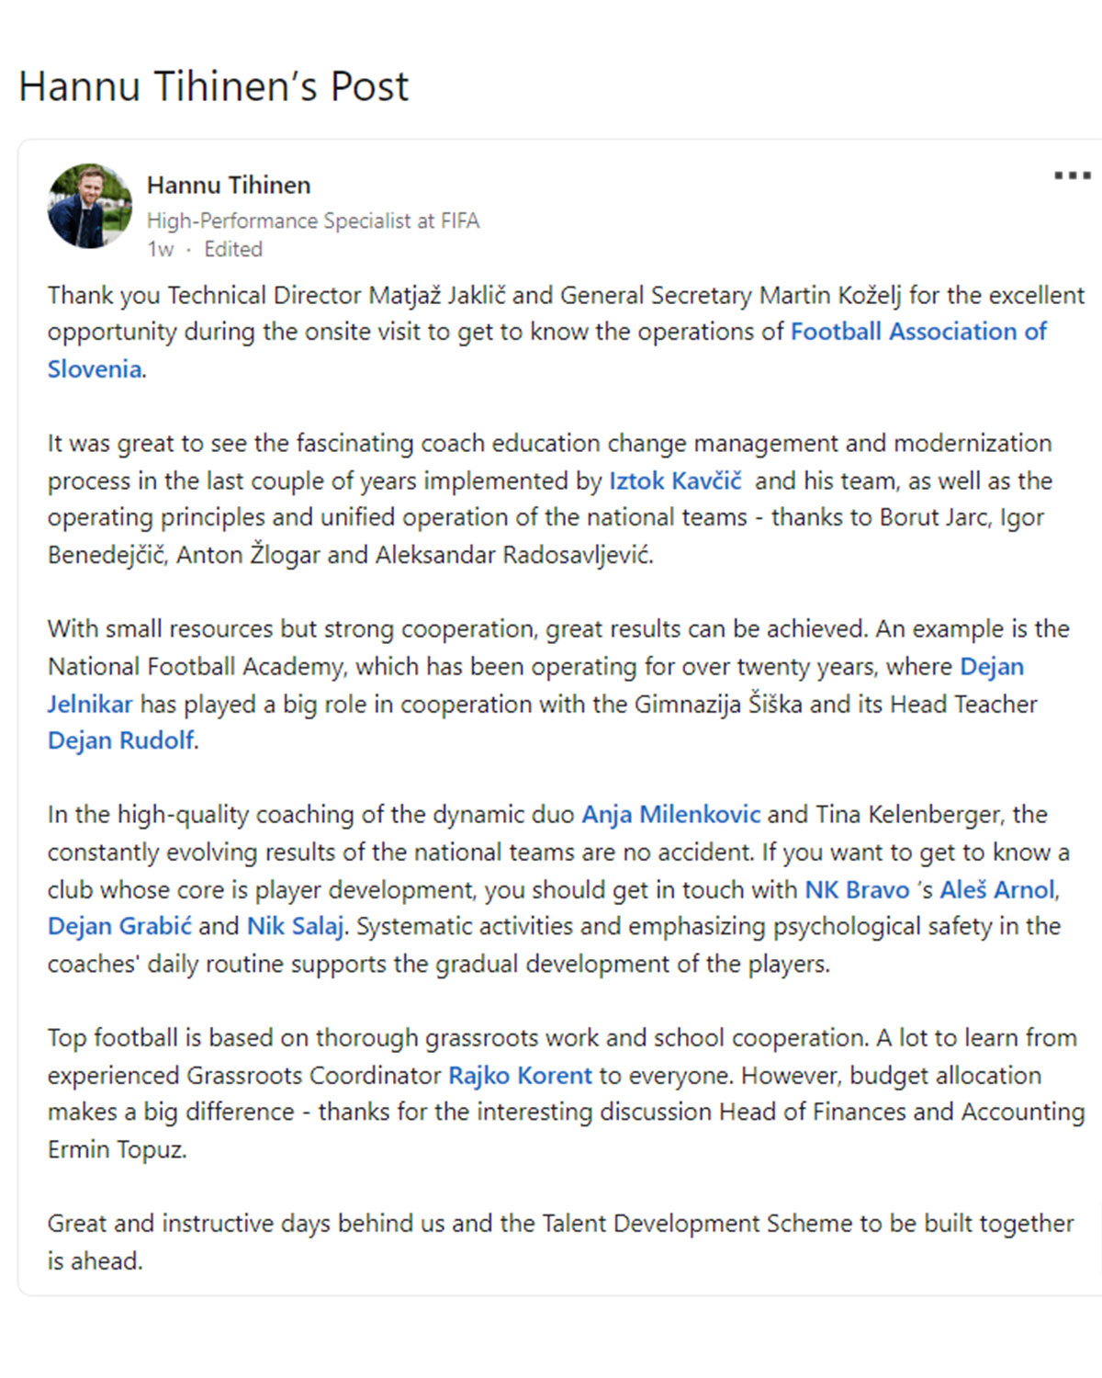The image size is (1102, 1378).
Task: Click the Edited label under author
Action: [233, 250]
